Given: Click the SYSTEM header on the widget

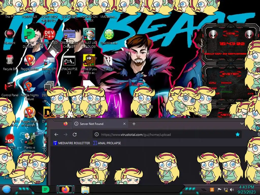Looking at the screenshot, I should coord(231,74).
